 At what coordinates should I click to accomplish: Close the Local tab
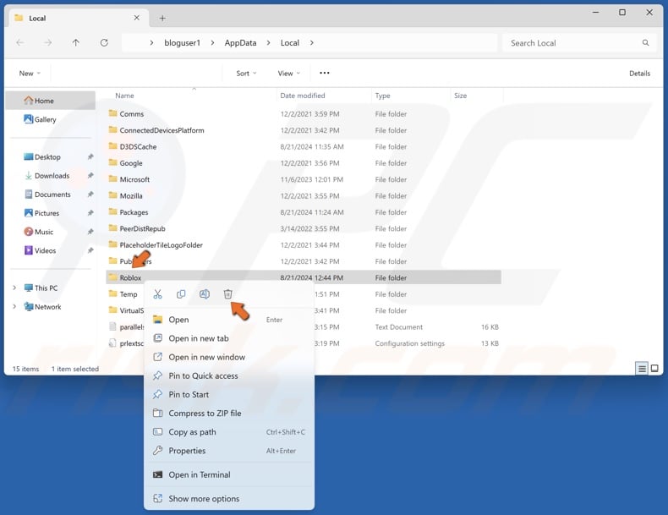point(136,18)
